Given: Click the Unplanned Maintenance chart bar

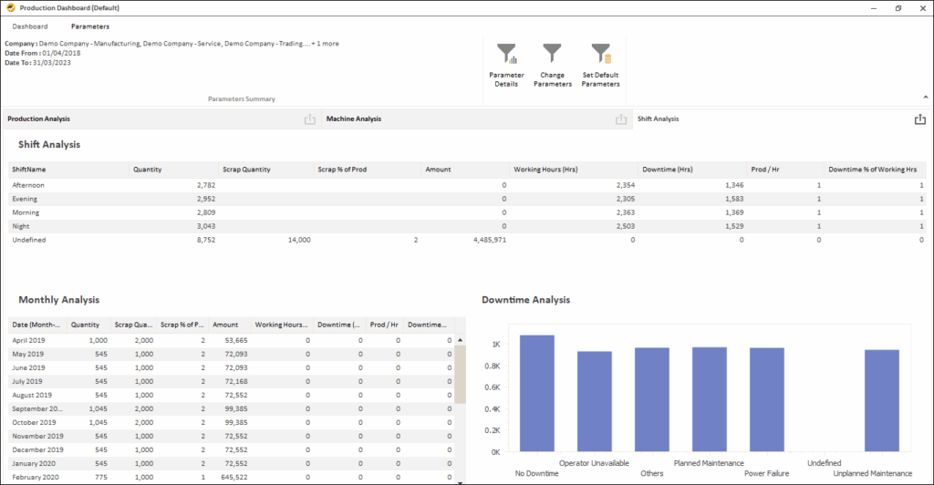Looking at the screenshot, I should [882, 400].
